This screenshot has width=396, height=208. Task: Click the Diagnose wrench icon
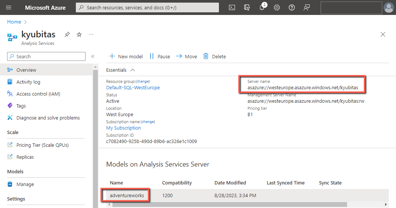(x=10, y=117)
